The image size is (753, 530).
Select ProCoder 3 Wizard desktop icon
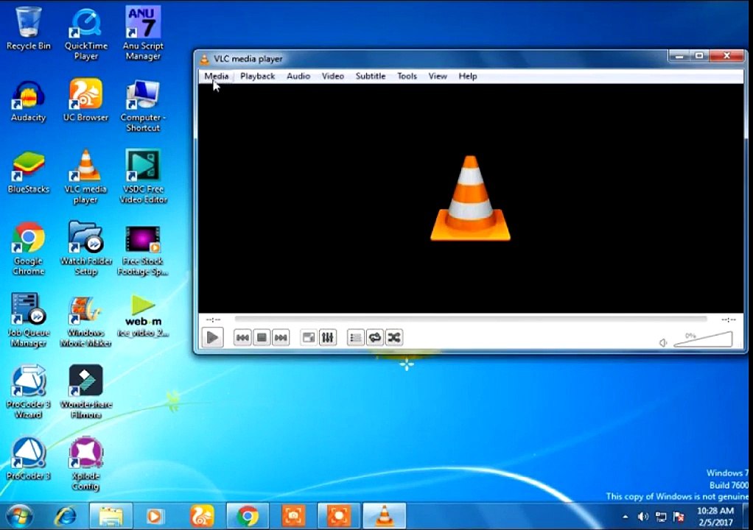coord(28,392)
